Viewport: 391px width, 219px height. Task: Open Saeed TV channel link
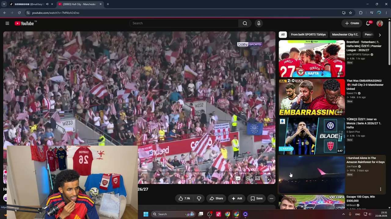coord(352,93)
